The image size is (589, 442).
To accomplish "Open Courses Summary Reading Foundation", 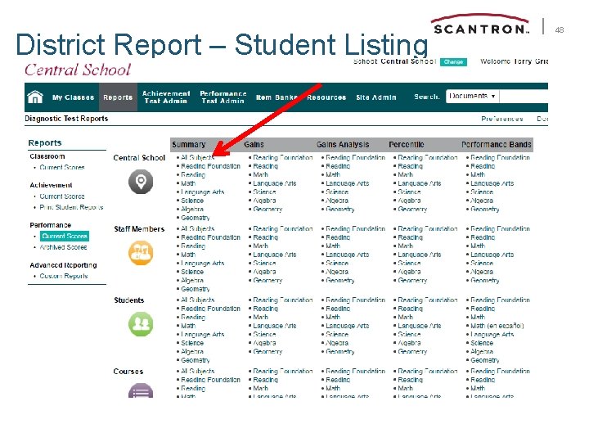I will (210, 380).
